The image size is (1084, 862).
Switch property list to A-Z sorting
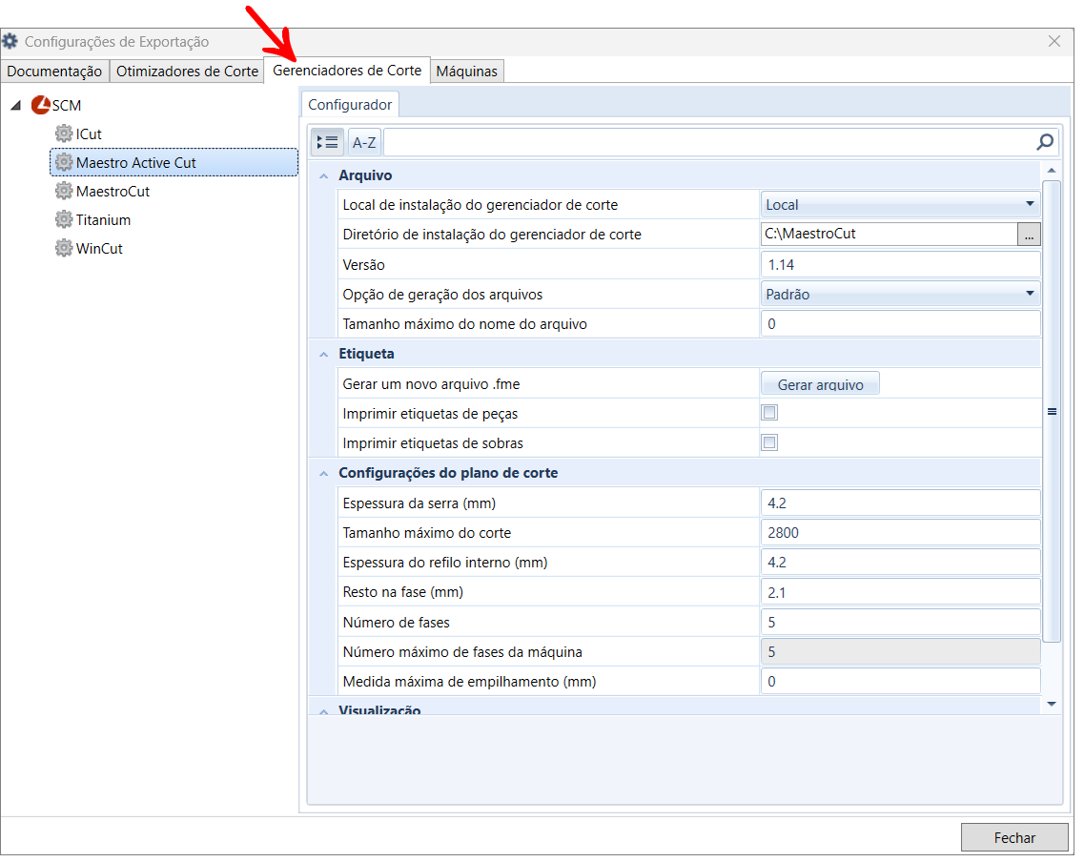click(x=364, y=142)
